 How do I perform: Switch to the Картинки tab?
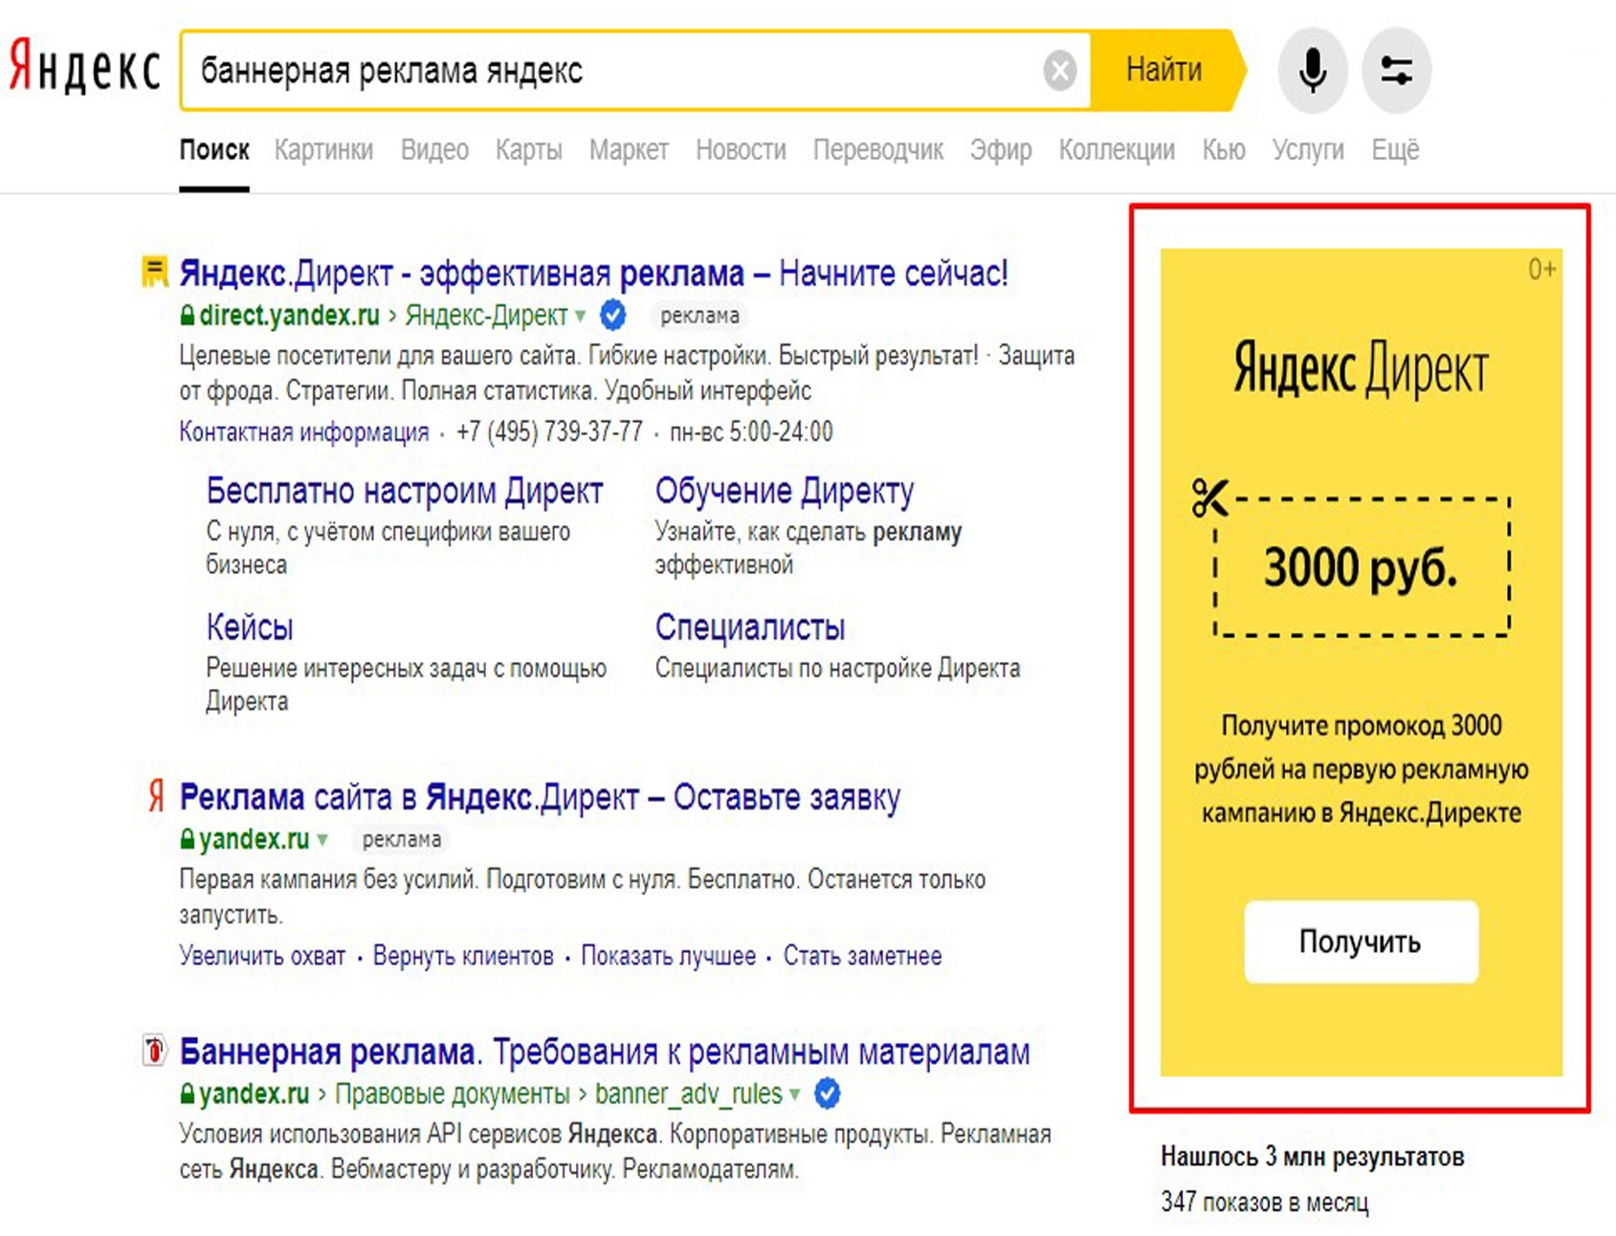click(323, 150)
